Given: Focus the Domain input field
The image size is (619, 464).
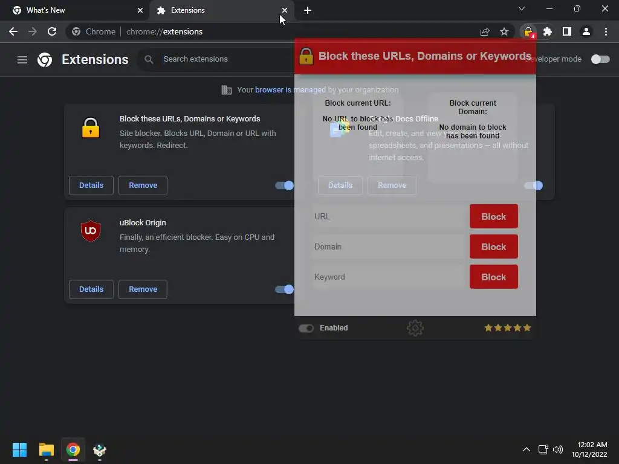Looking at the screenshot, I should [x=388, y=246].
